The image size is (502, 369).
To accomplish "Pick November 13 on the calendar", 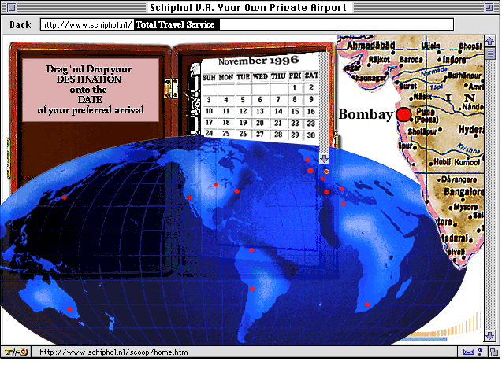I will coord(260,111).
